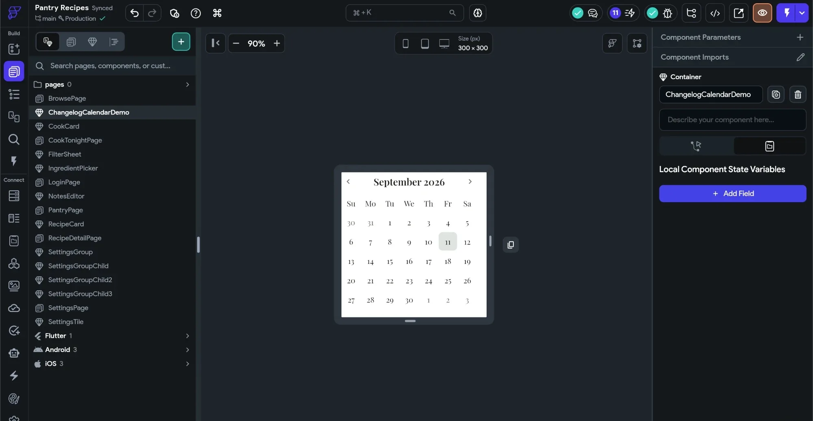Select the desktop device preview
813x421 pixels.
(x=444, y=43)
